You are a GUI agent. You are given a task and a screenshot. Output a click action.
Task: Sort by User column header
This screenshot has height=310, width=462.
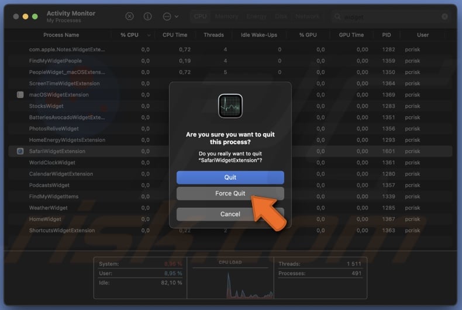click(423, 35)
